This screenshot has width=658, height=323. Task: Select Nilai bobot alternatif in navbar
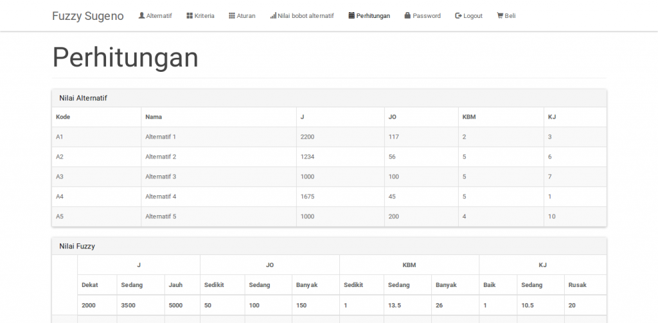point(306,16)
